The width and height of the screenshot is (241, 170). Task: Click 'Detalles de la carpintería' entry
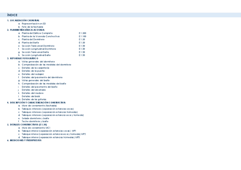[x=35, y=68]
